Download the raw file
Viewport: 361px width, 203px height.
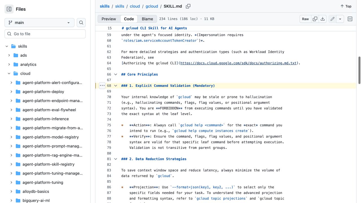coord(323,19)
